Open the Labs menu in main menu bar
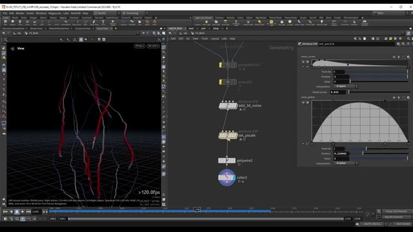Viewport: 413px width, 232px height. coord(66,13)
